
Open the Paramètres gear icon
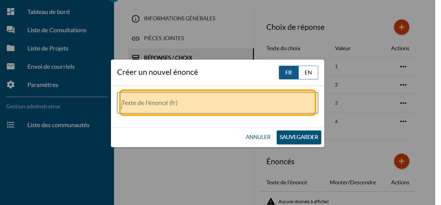click(11, 85)
